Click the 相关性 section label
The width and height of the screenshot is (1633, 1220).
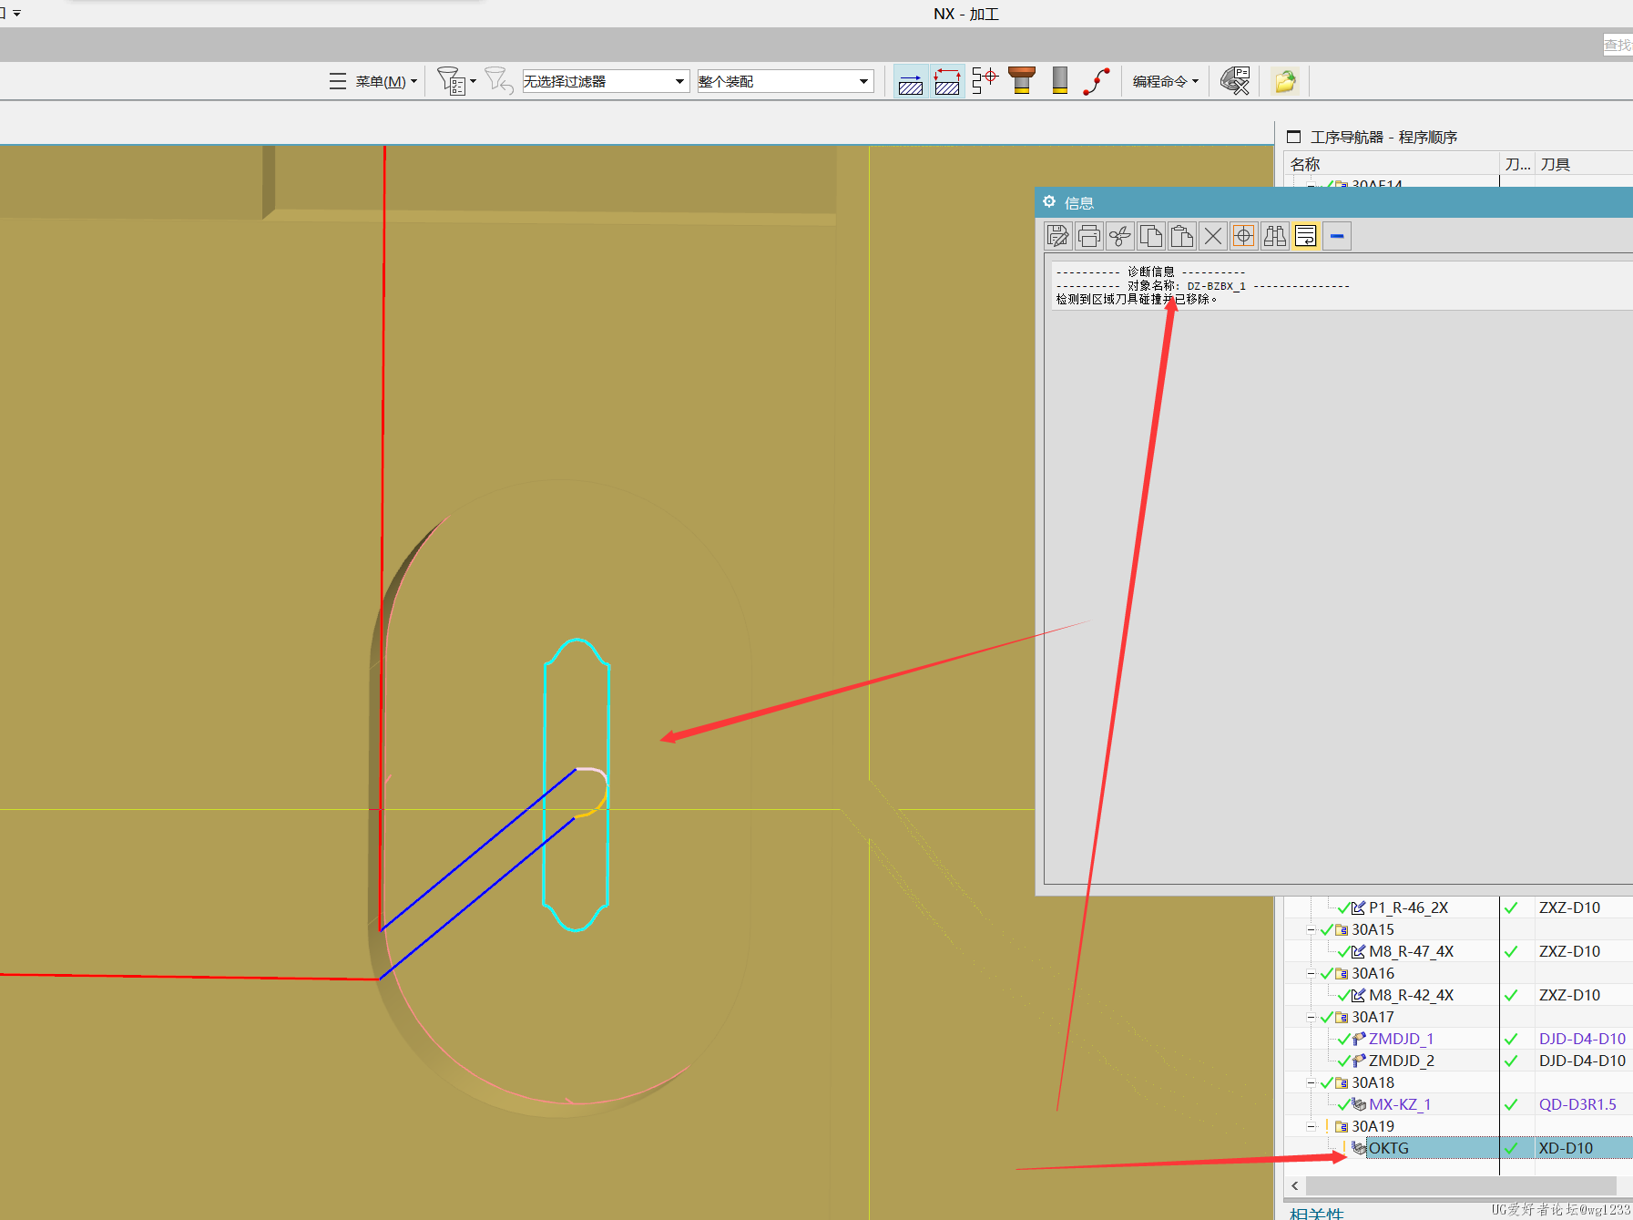point(1316,1213)
